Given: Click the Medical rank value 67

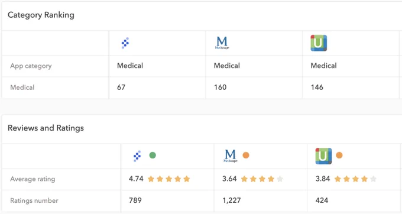Looking at the screenshot, I should pos(121,87).
